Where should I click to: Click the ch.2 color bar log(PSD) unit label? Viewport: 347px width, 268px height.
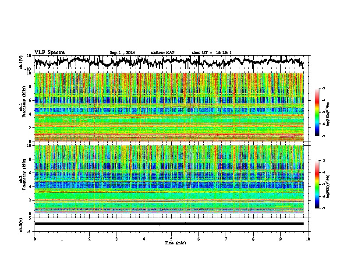(328, 186)
